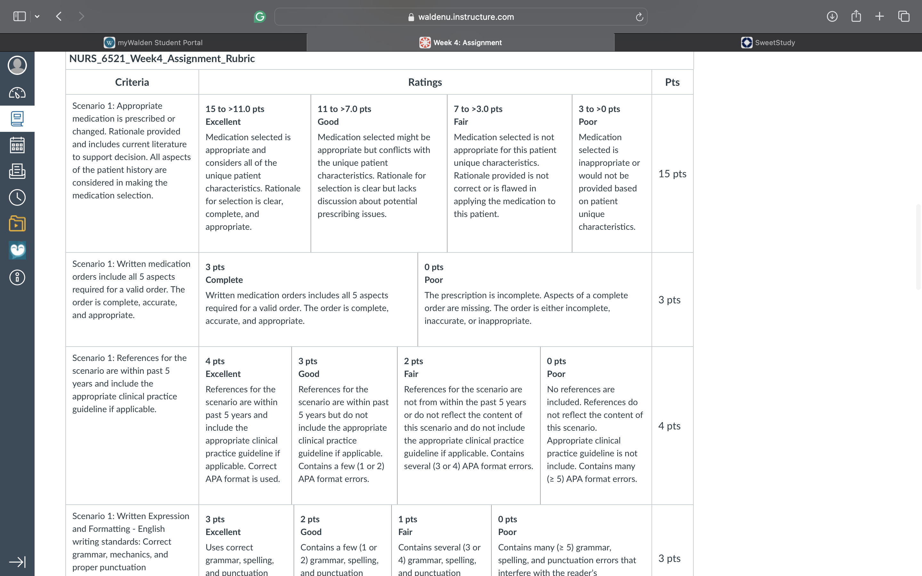Open the Courses book icon
The height and width of the screenshot is (576, 922).
click(17, 119)
